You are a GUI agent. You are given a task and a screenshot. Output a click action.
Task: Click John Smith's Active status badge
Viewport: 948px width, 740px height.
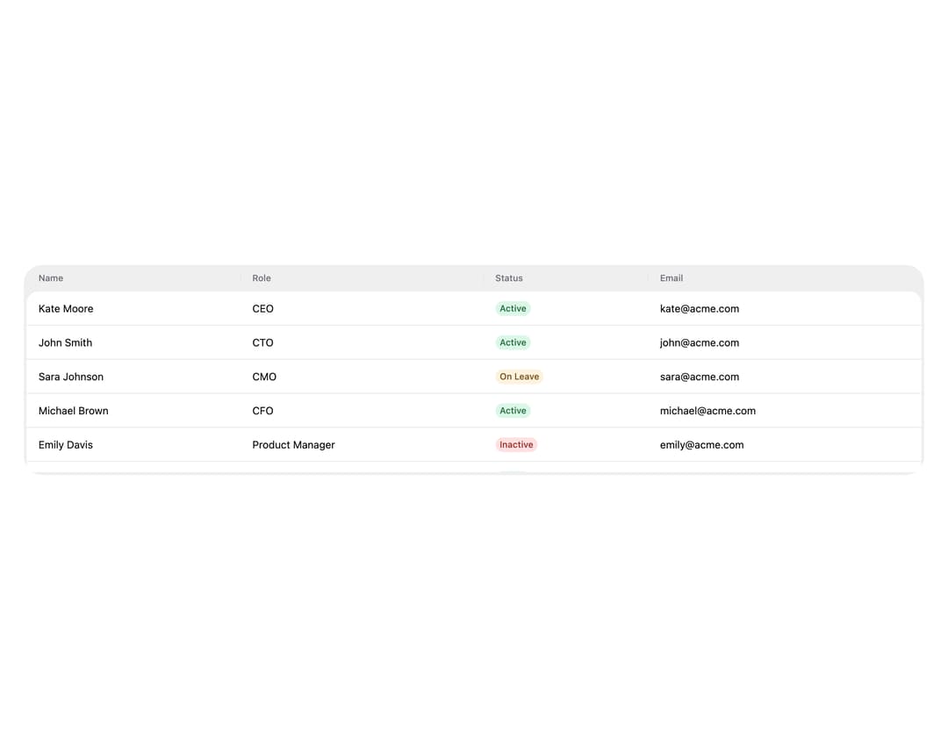[513, 342]
